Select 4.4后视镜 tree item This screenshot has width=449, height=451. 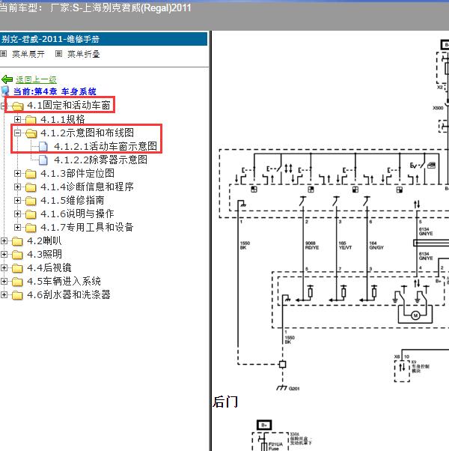49,267
